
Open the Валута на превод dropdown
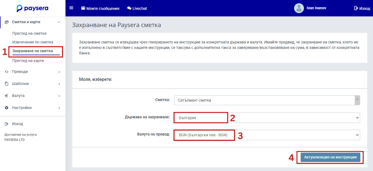click(x=267, y=135)
